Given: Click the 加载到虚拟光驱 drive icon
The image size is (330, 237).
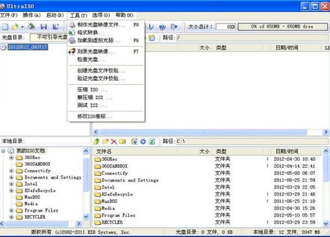Looking at the screenshot, I should (72, 40).
